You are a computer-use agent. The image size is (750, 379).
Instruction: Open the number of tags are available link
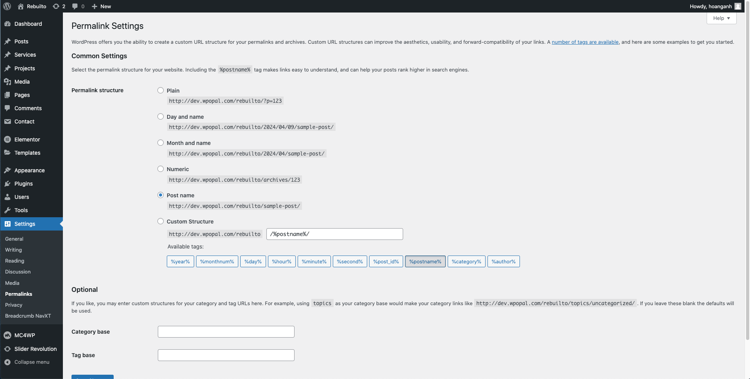(585, 42)
